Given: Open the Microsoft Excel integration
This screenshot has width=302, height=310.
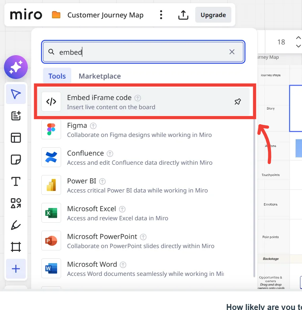Looking at the screenshot, I should pos(143,213).
